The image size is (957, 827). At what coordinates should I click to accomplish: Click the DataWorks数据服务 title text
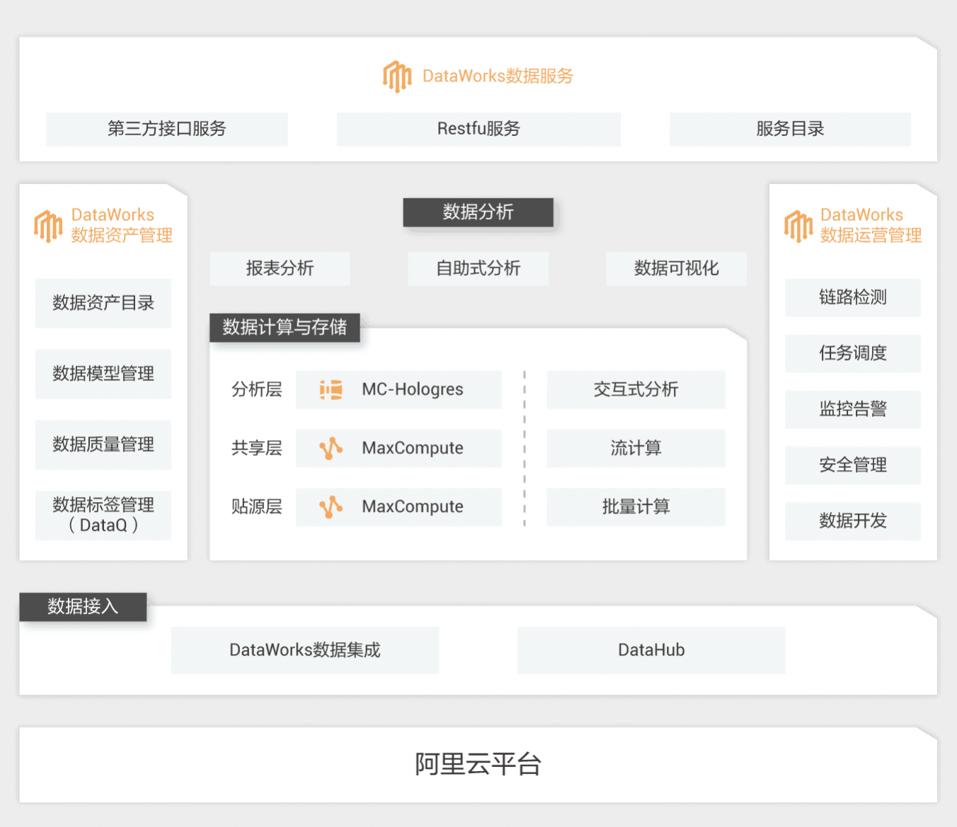click(x=498, y=76)
